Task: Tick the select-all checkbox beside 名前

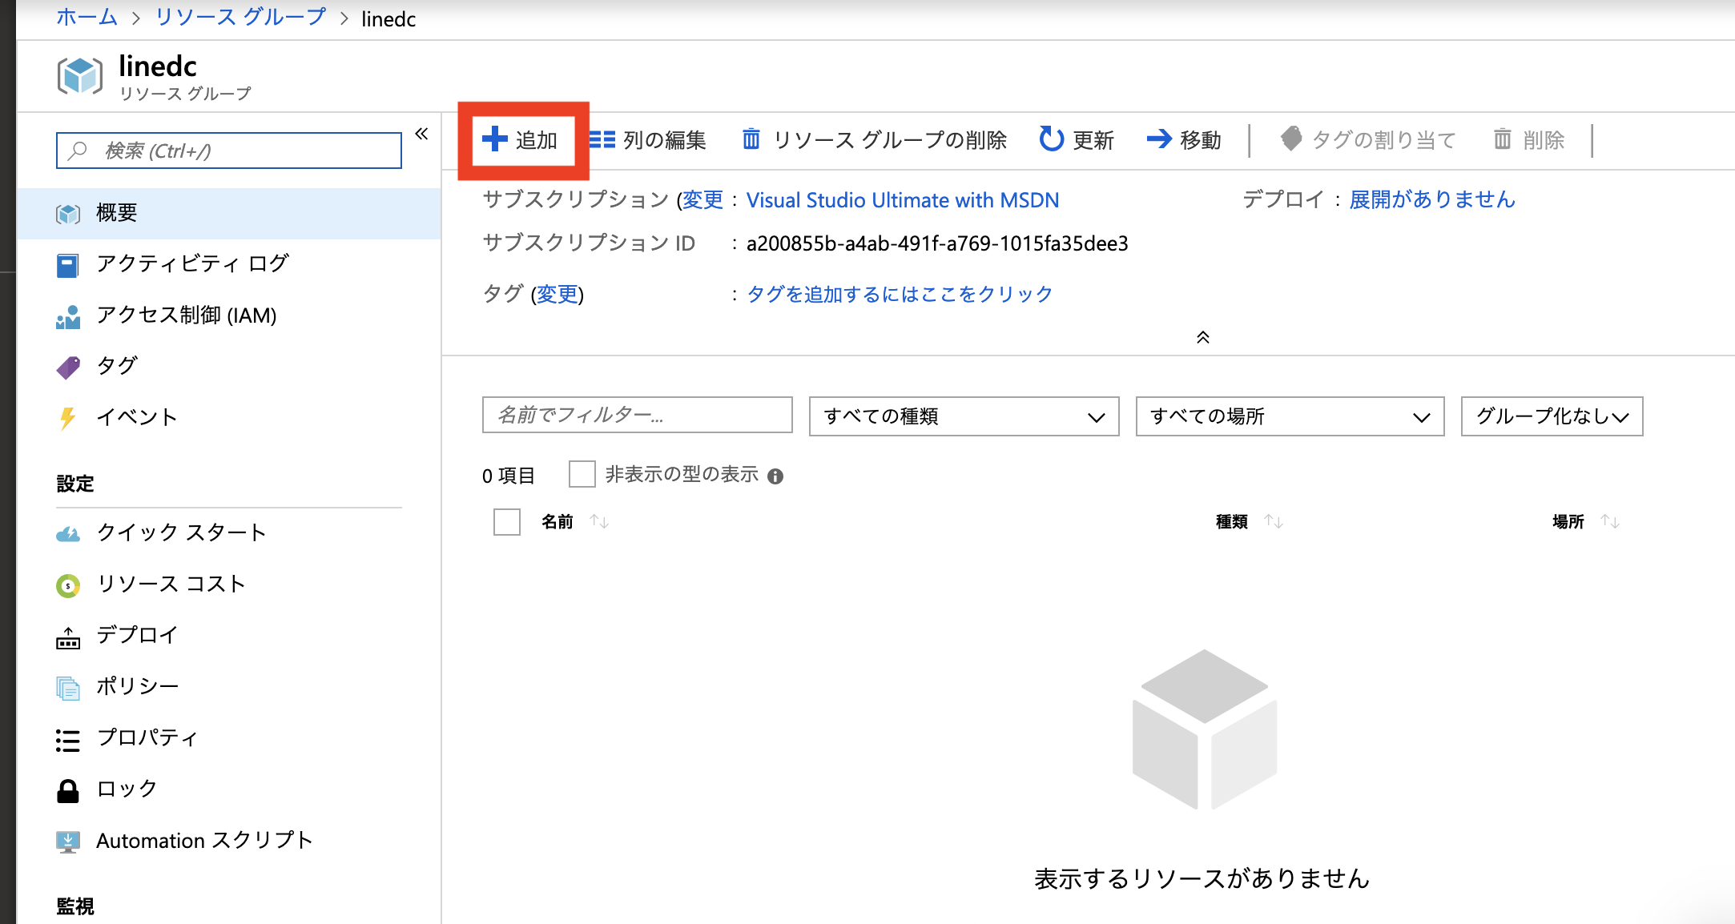Action: pos(507,522)
